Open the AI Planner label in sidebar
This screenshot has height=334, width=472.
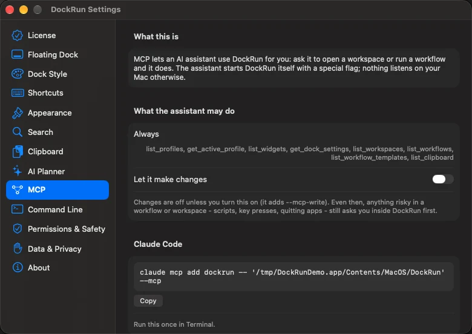click(x=46, y=171)
